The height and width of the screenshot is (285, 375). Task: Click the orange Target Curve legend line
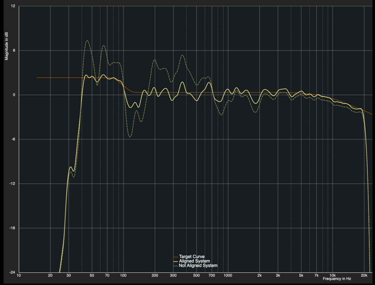(175, 257)
